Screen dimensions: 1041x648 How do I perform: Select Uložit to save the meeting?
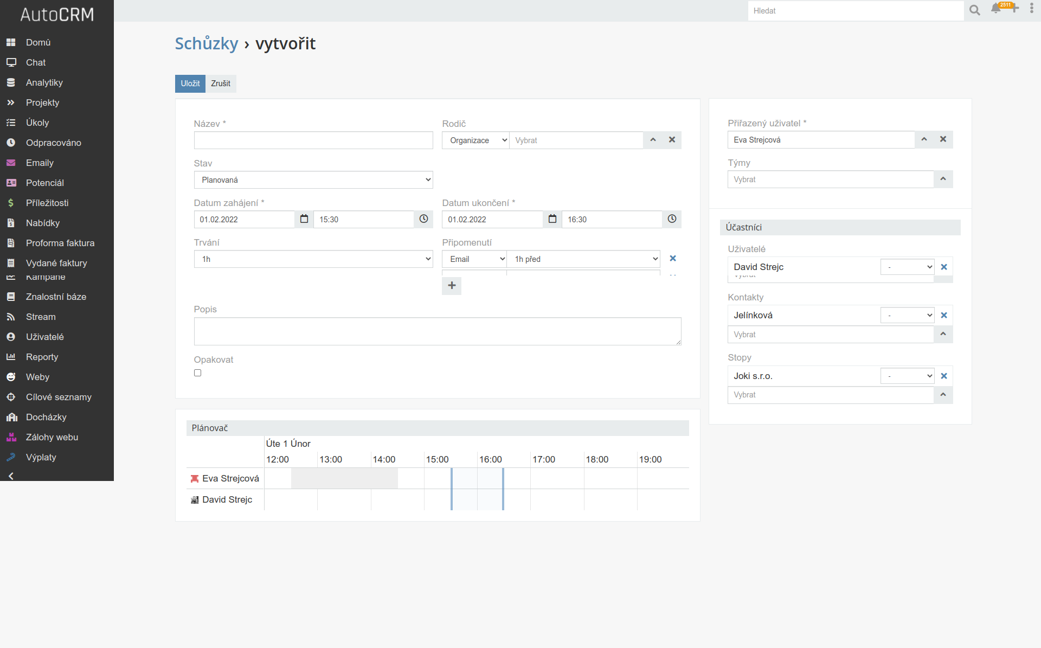(x=190, y=84)
